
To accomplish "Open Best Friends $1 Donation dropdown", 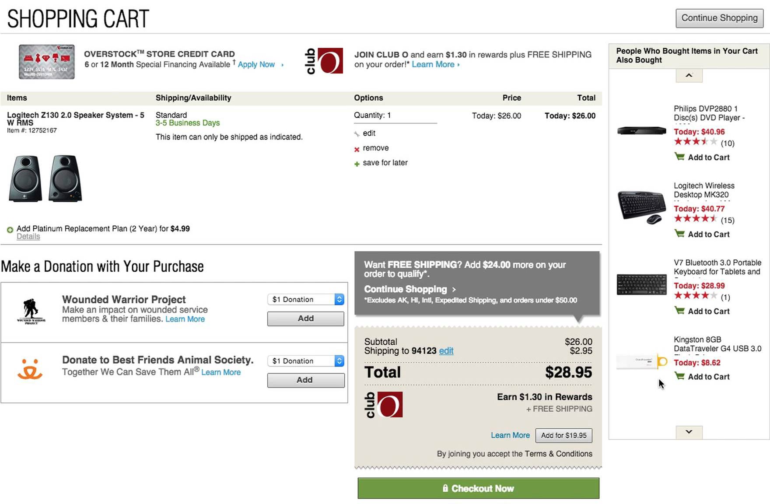I will (x=305, y=361).
